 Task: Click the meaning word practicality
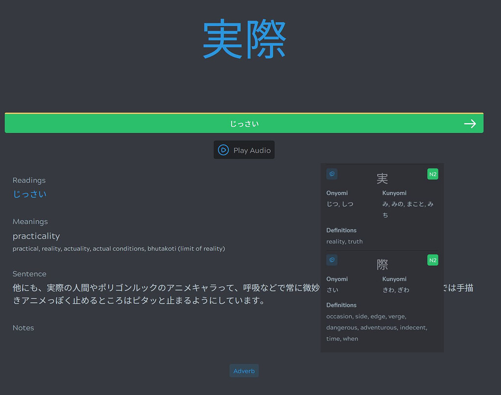pos(36,236)
